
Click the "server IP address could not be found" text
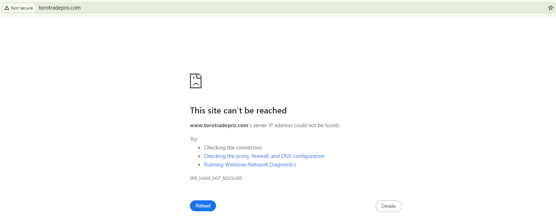click(x=297, y=125)
